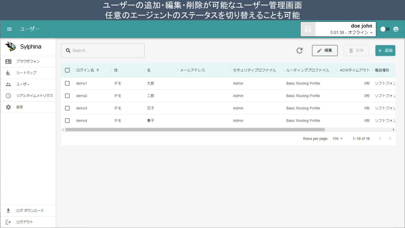
Task: Click the muted headset icon in header
Action: 308,29
